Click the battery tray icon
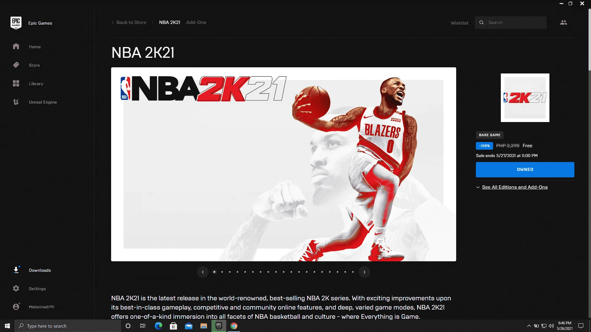591x332 pixels. tap(536, 326)
